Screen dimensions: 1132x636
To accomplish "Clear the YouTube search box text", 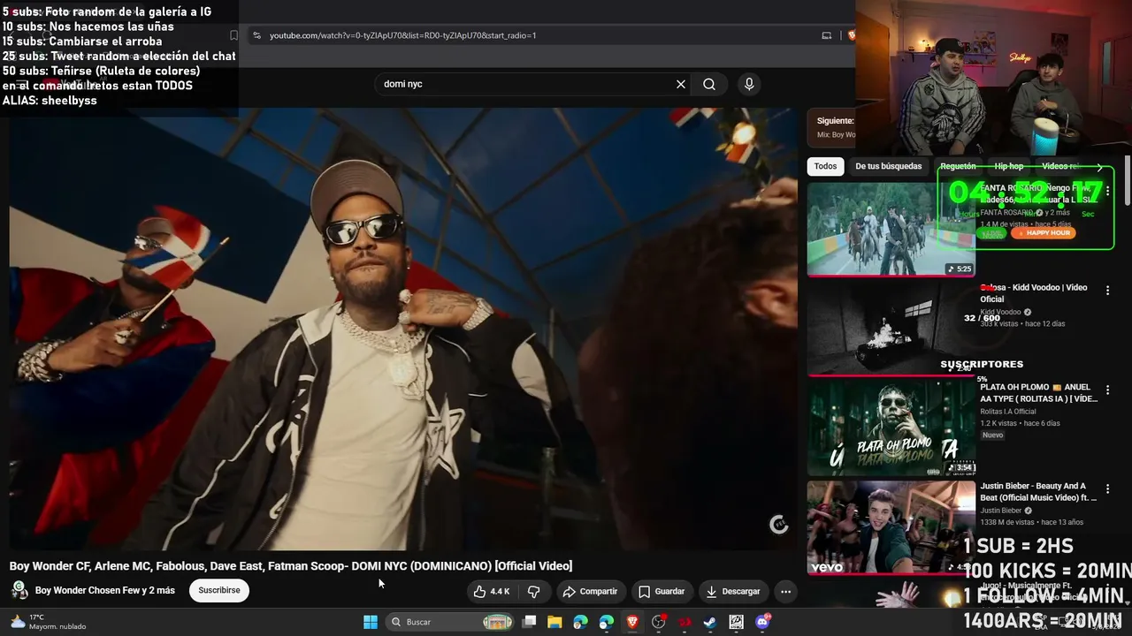I will pos(681,84).
